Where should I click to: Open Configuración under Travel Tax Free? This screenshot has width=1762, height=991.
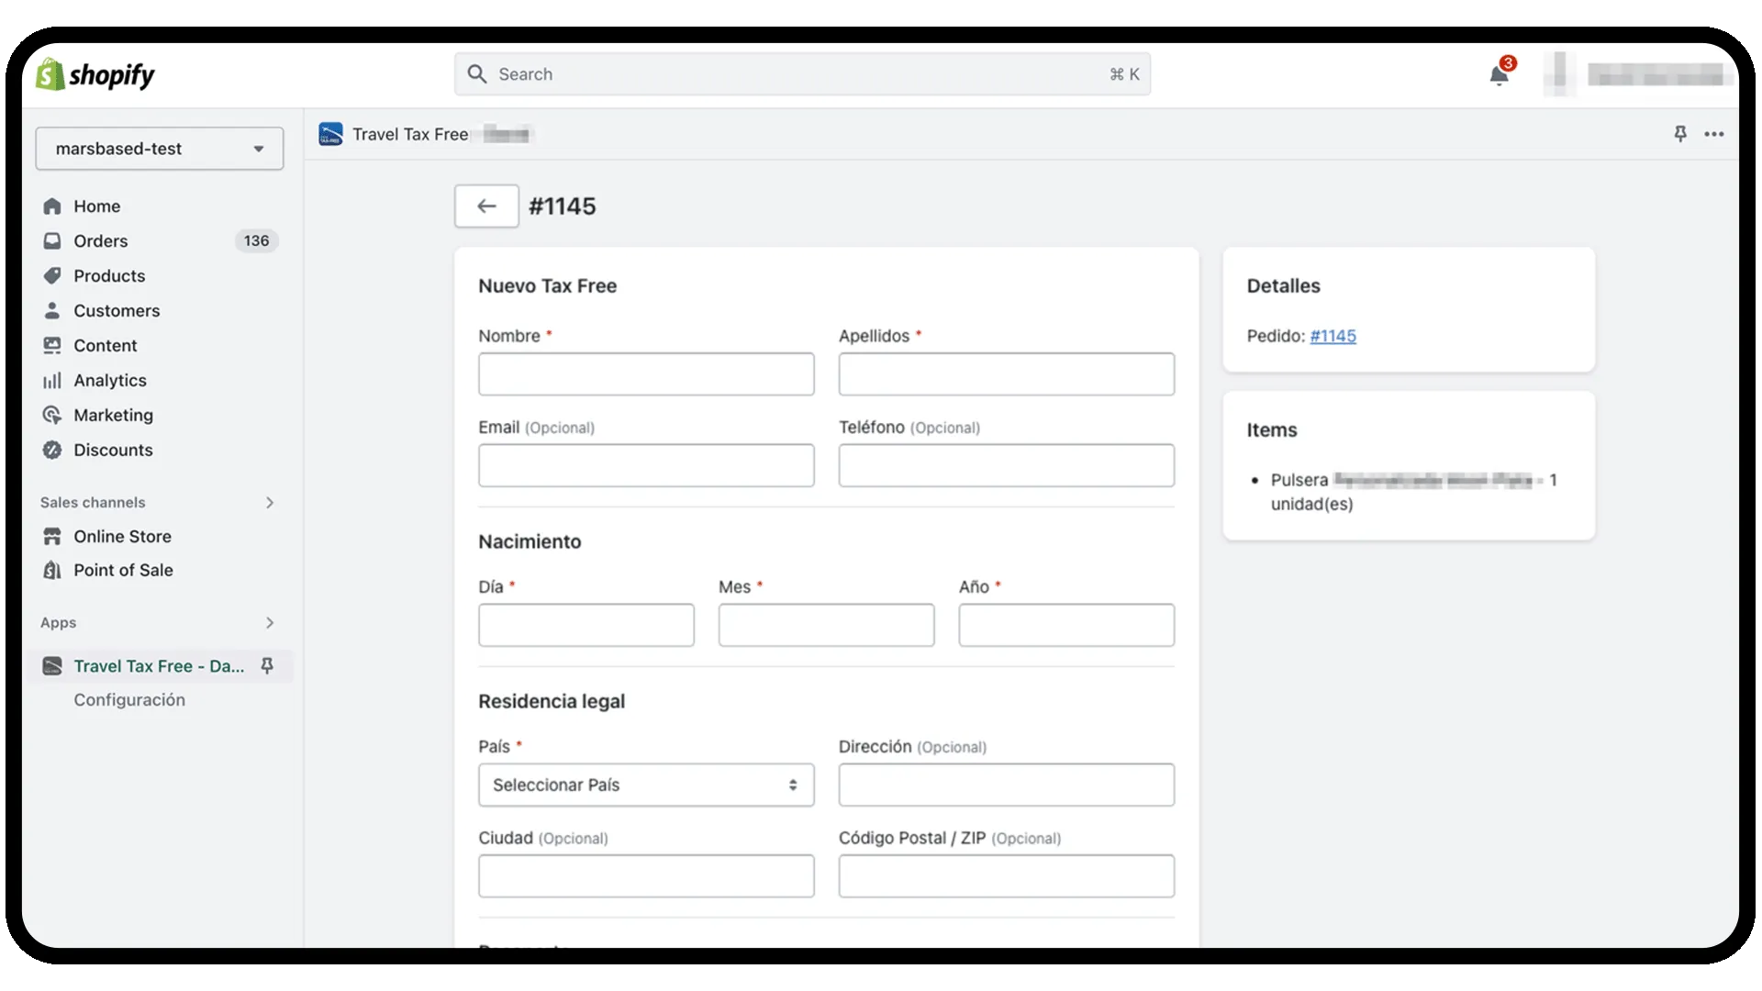point(129,700)
